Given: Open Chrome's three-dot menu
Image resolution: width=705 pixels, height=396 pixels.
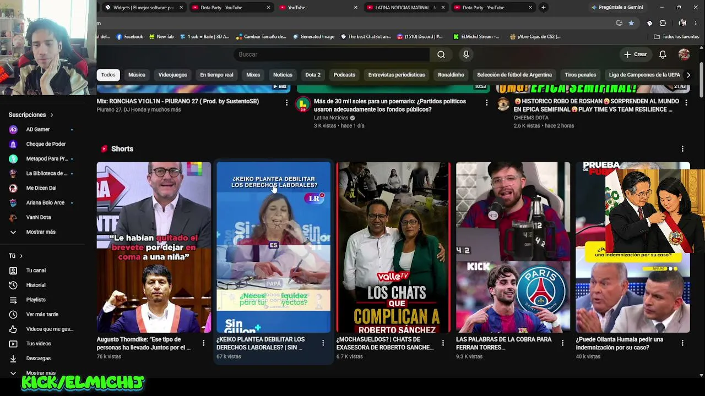Looking at the screenshot, I should 697,23.
